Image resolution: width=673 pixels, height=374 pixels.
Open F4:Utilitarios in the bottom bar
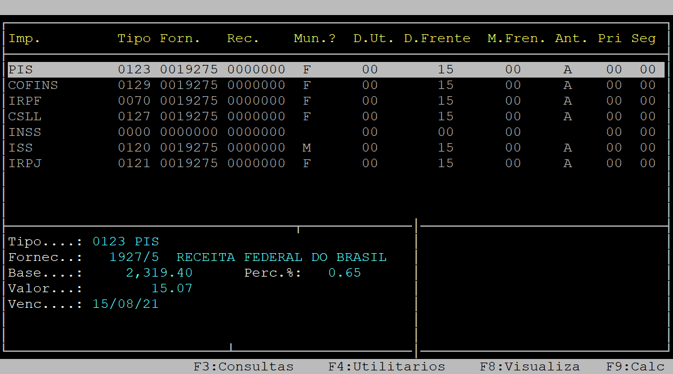(x=386, y=366)
